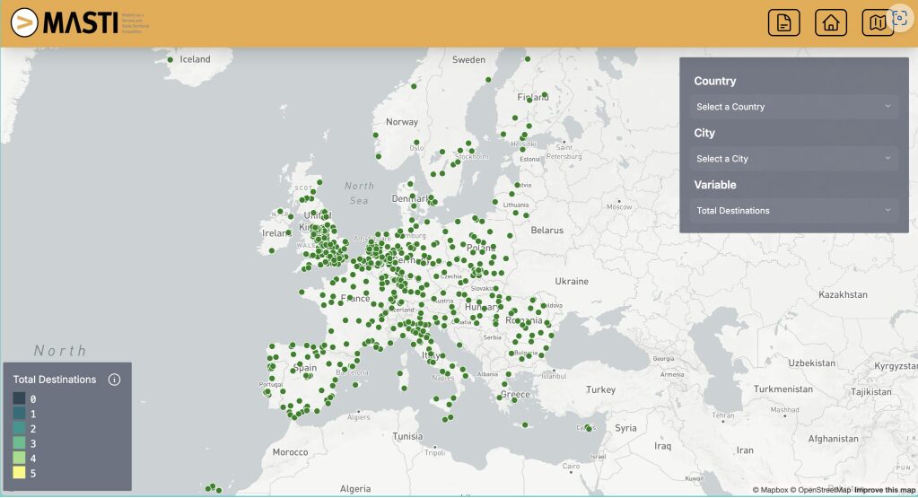The height and width of the screenshot is (498, 918).
Task: Click the light green legend swatch for 4
Action: (x=19, y=458)
